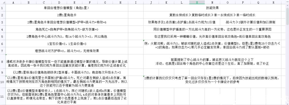Click cell titled 单回合理想价值模型（角色1星）

point(67,8)
